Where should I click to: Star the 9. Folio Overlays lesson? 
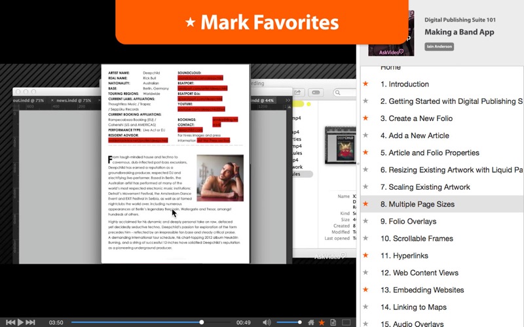(365, 221)
